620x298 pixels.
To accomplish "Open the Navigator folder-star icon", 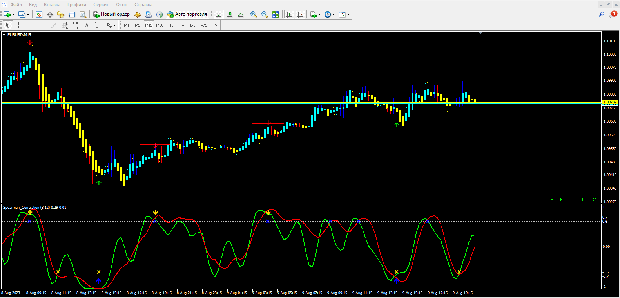I will click(61, 14).
